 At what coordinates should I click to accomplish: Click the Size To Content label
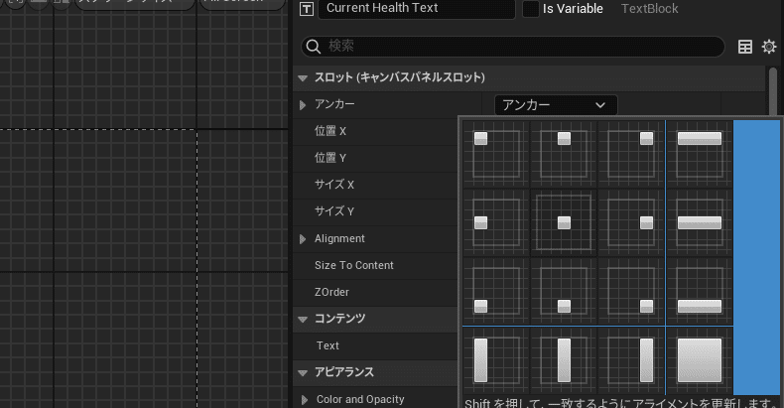pos(354,265)
